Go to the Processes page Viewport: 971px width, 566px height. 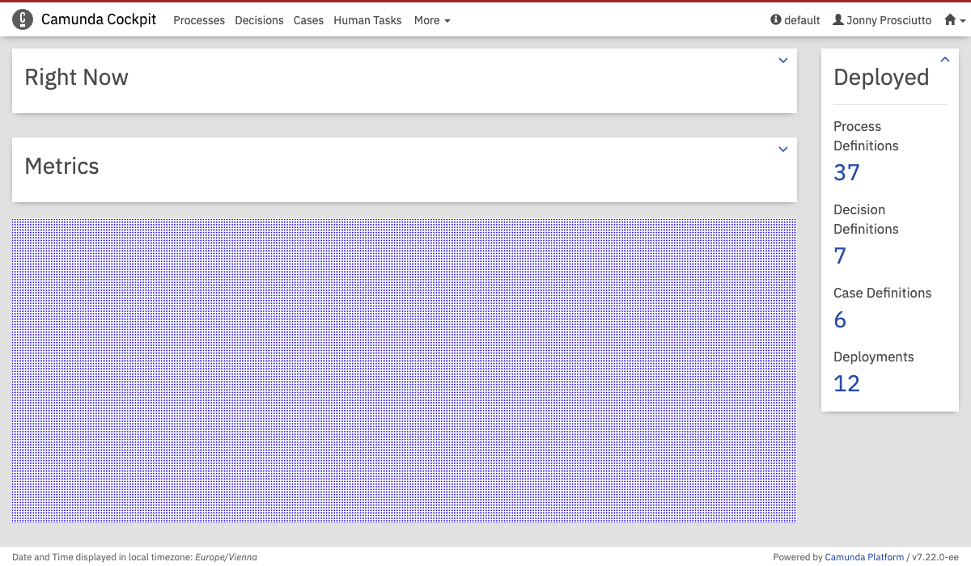coord(199,20)
